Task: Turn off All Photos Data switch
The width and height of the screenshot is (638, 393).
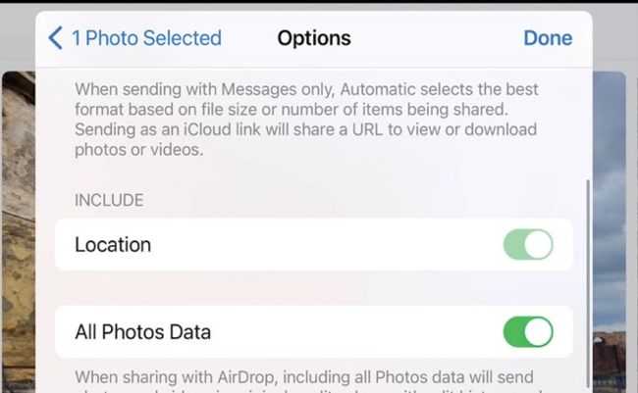Action: coord(528,332)
